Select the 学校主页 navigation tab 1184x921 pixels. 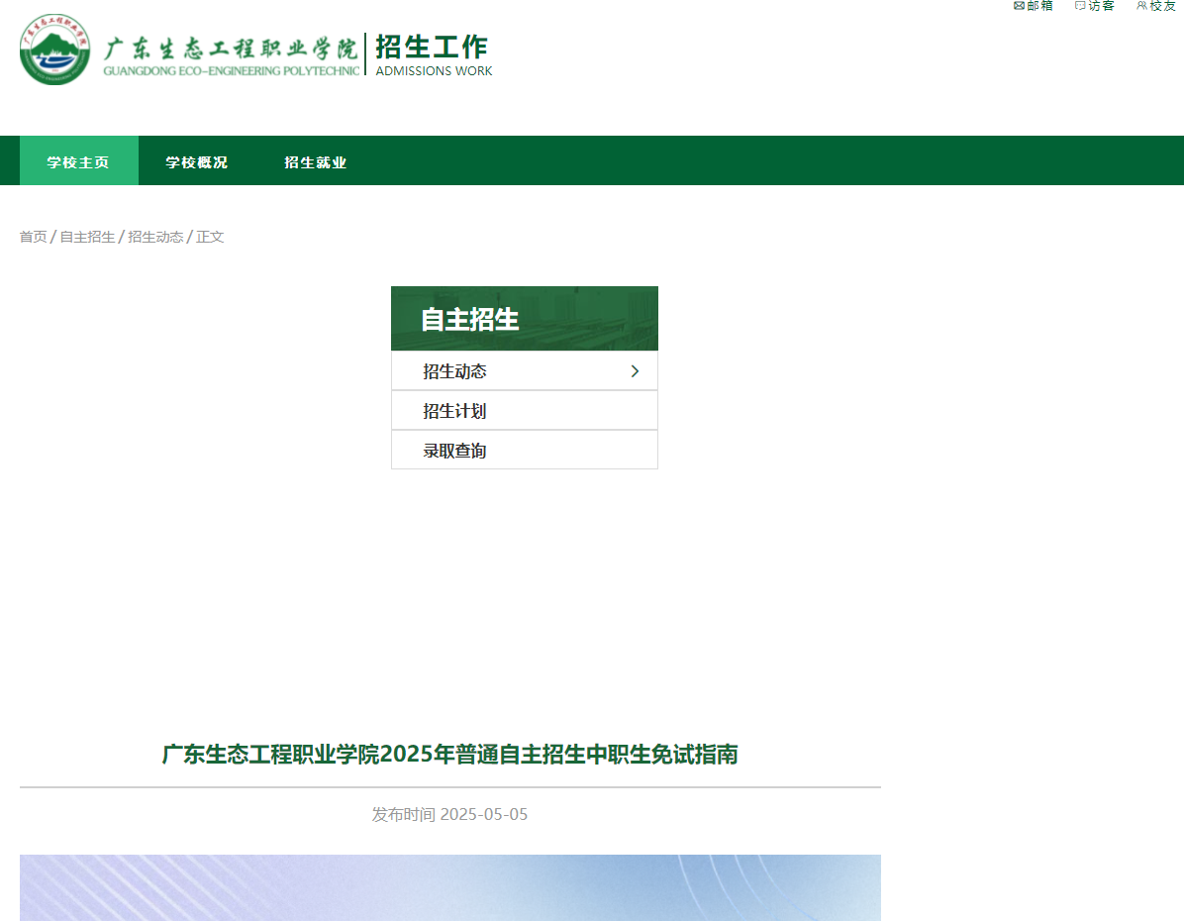[x=78, y=160]
